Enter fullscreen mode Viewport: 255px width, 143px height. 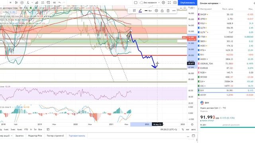click(x=169, y=3)
